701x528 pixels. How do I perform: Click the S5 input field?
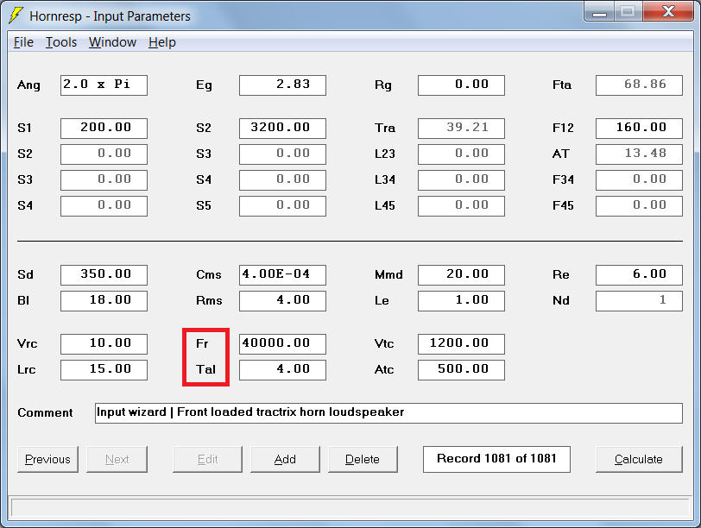(x=282, y=206)
